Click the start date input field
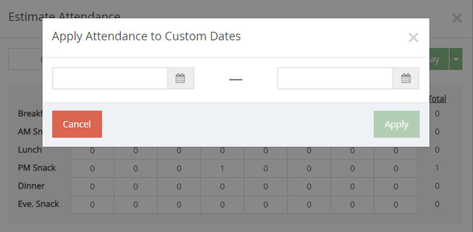This screenshot has width=473, height=232. coord(110,78)
